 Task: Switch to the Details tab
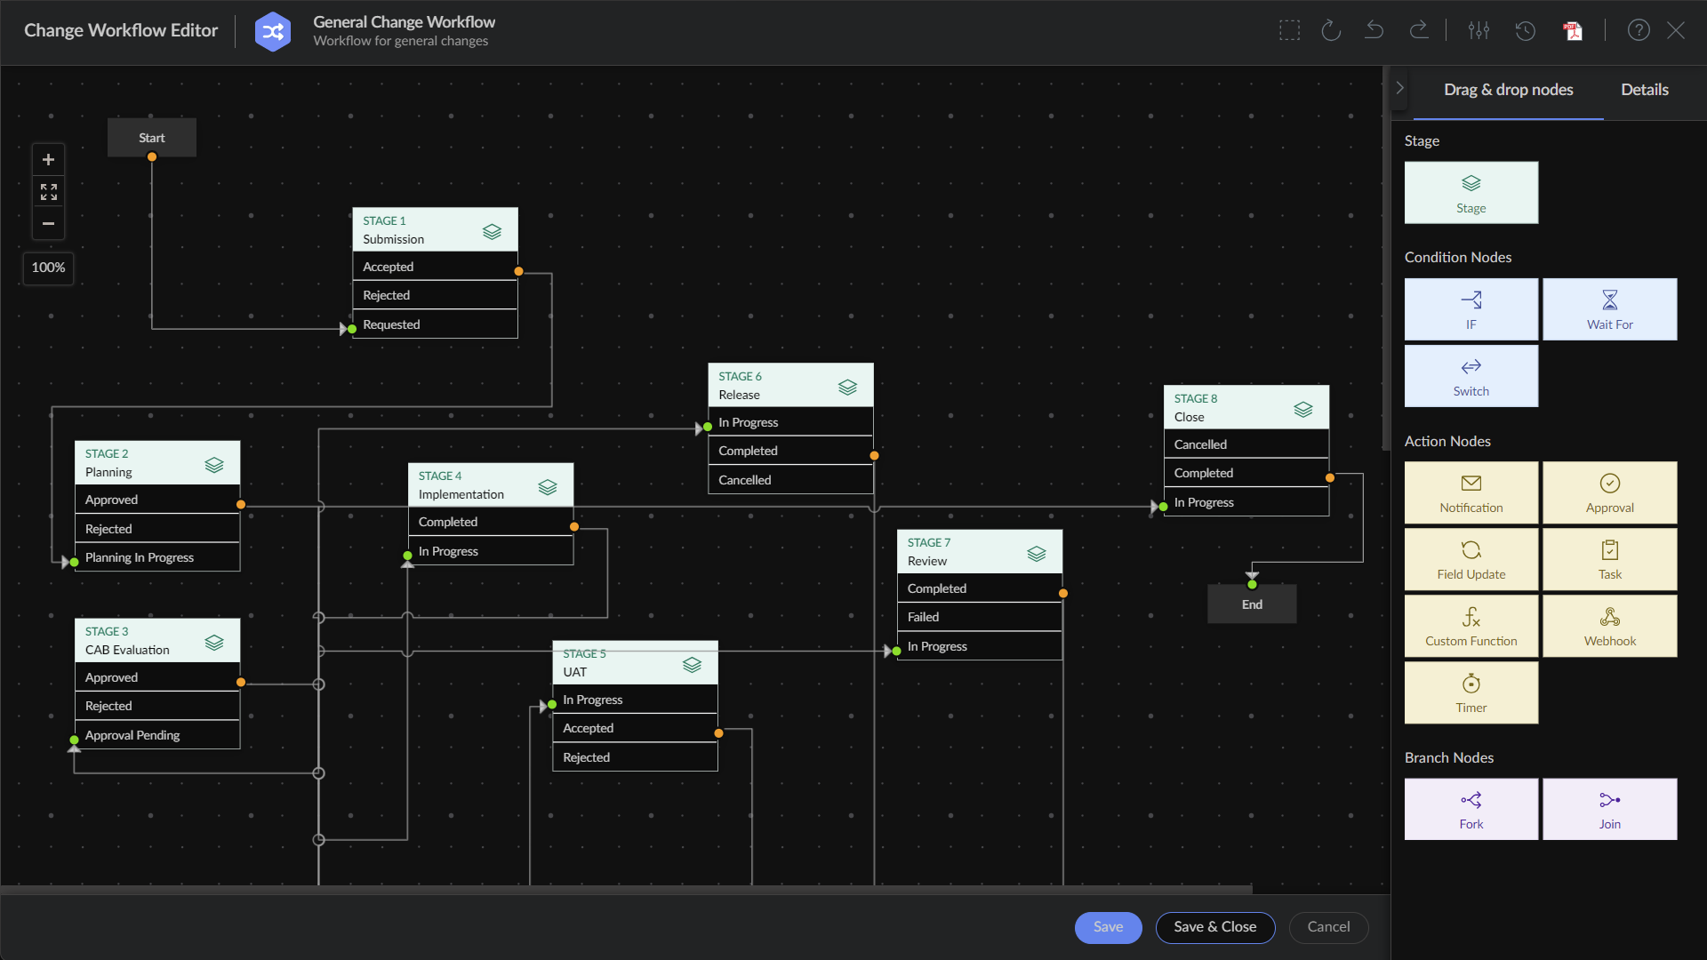1644,90
